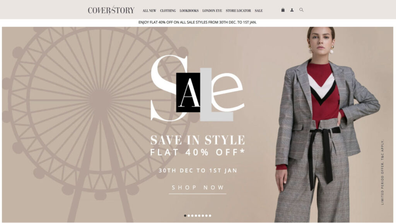Jump to the fourth carousel dot

196,216
